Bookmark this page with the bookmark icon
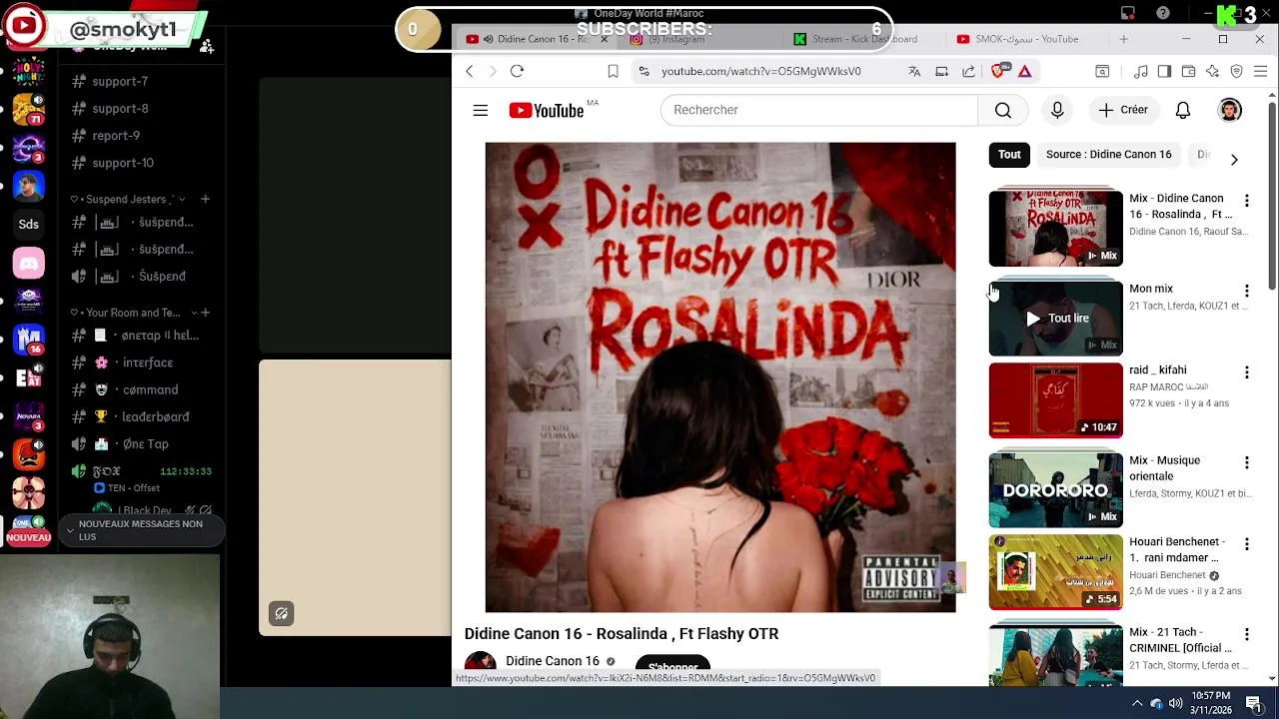Screen dimensions: 1279x719 [x=613, y=71]
